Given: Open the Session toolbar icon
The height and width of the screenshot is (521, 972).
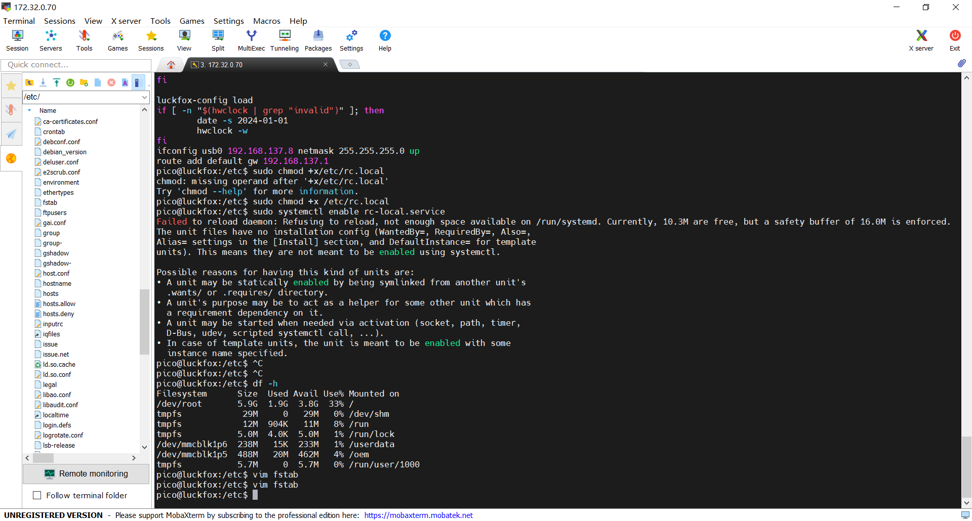Looking at the screenshot, I should [17, 40].
